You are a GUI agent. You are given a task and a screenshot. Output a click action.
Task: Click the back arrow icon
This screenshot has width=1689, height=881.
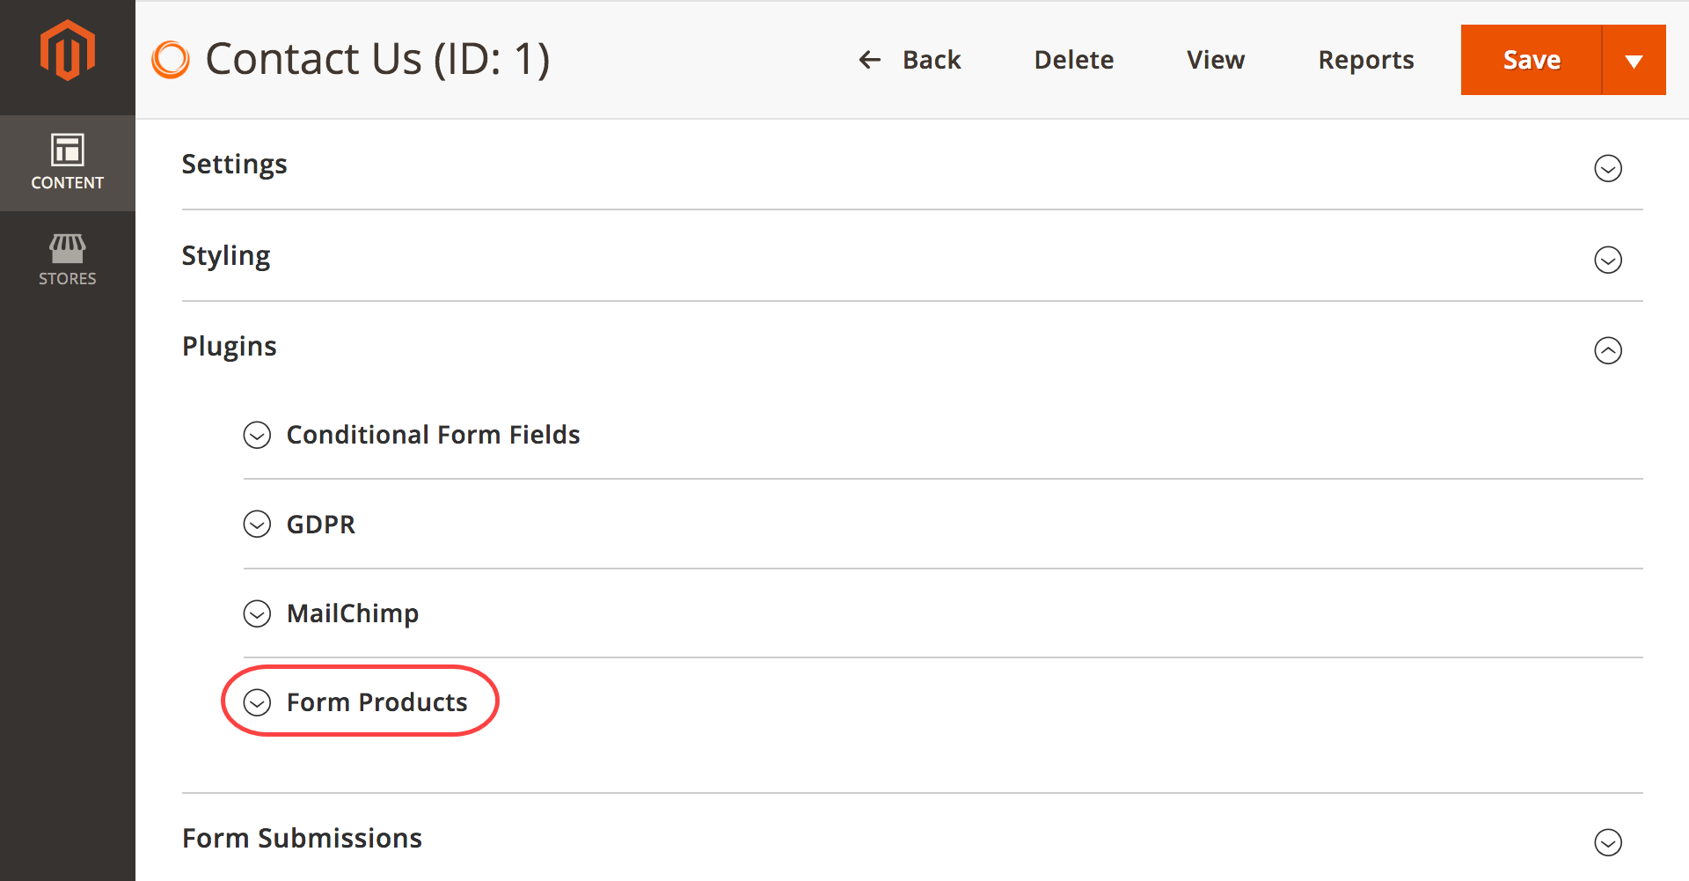click(x=869, y=59)
